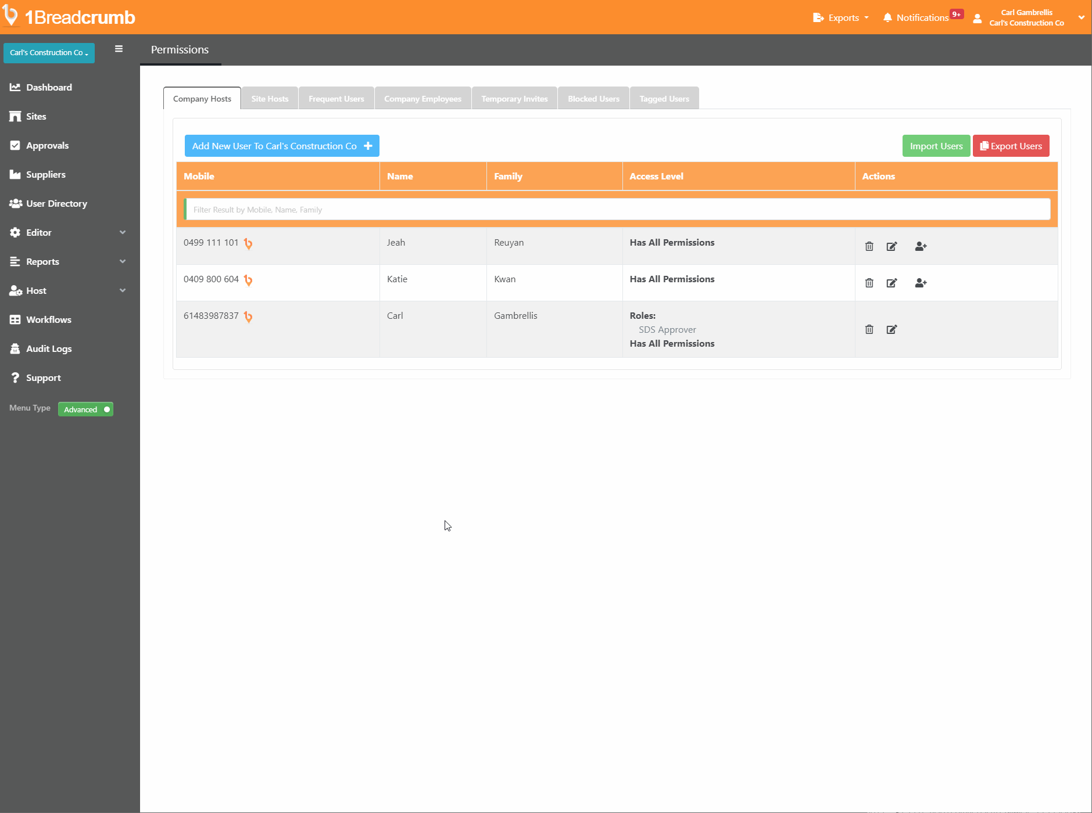The image size is (1092, 813).
Task: Edit Carl Gambrellis permissions
Action: coord(891,329)
